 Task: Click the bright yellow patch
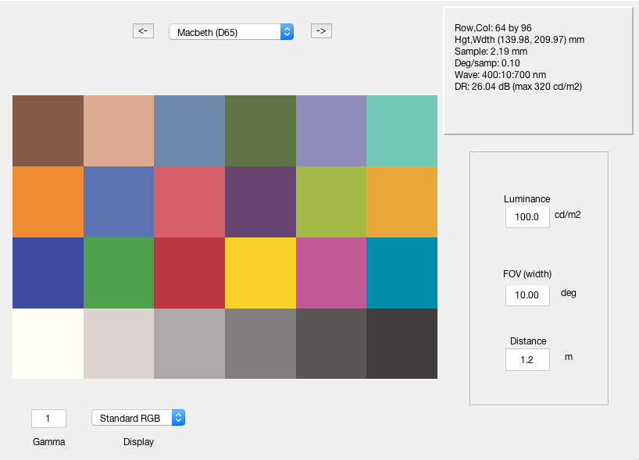[260, 273]
